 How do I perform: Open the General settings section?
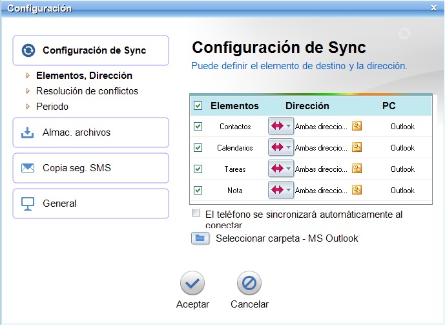click(x=91, y=204)
